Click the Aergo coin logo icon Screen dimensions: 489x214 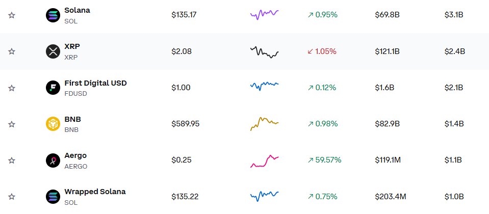pos(53,160)
